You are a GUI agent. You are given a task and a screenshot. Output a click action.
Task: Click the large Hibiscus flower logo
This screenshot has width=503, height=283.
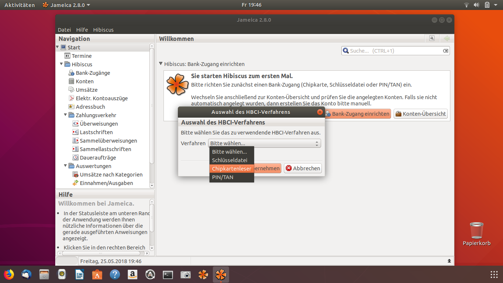point(177,84)
